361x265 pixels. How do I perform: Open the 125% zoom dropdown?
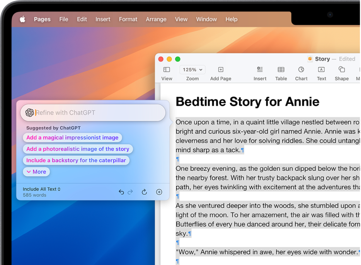tap(192, 70)
